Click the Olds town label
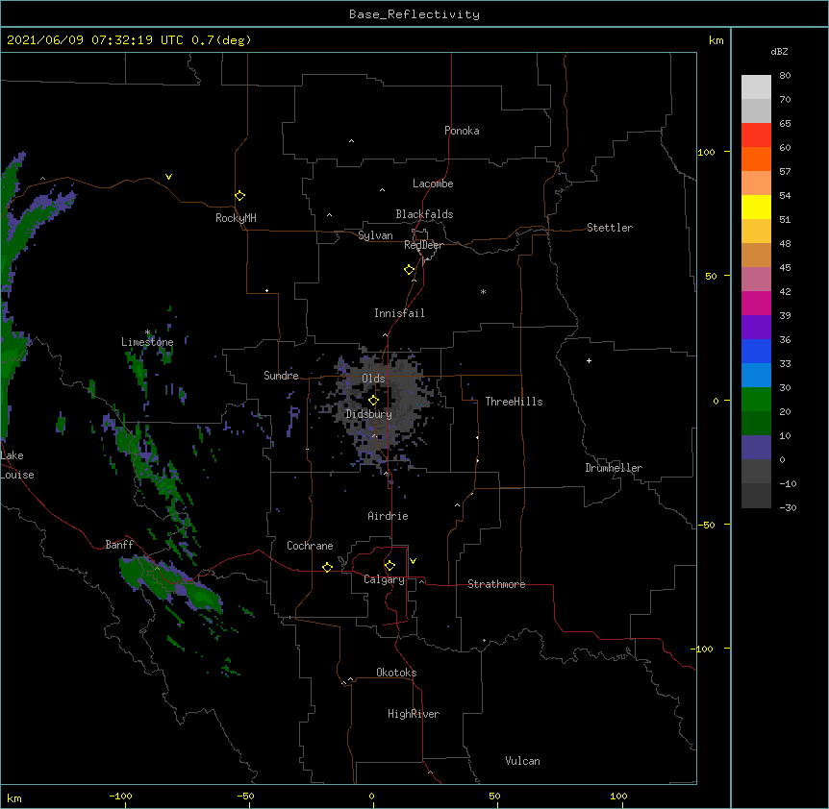This screenshot has width=829, height=809. coord(373,379)
